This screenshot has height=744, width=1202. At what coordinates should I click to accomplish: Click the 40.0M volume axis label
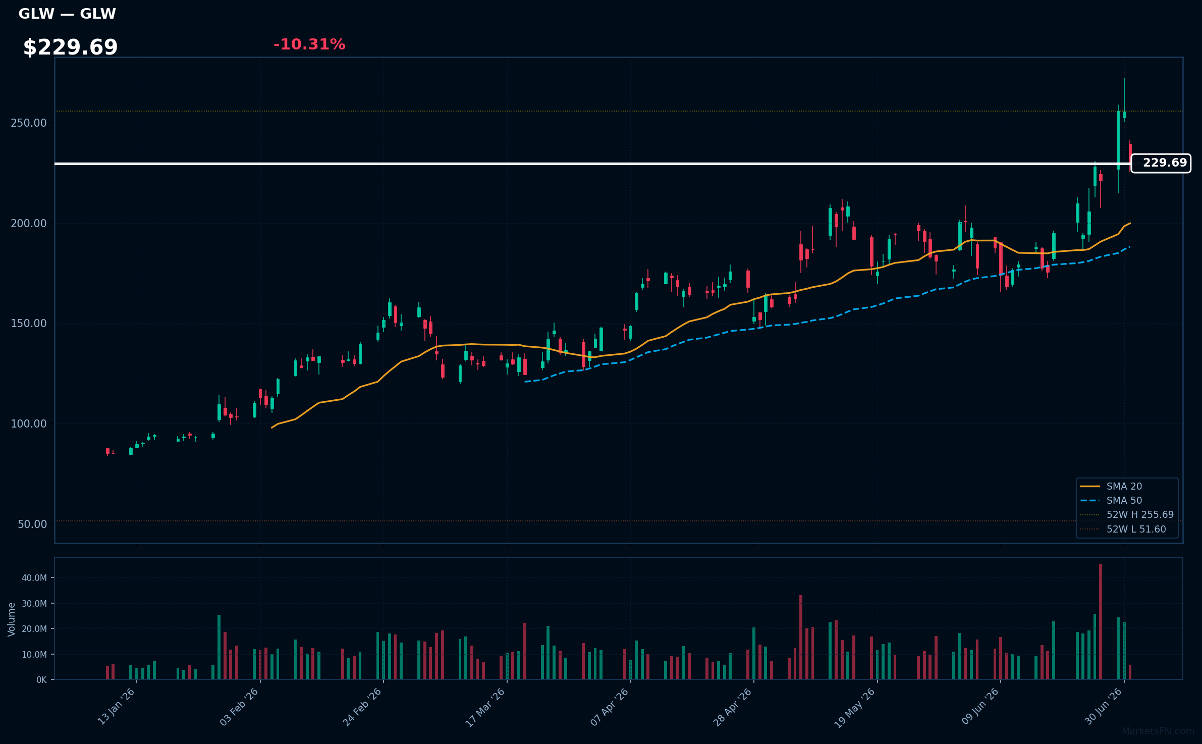(34, 578)
